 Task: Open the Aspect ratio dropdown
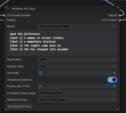click(77, 66)
